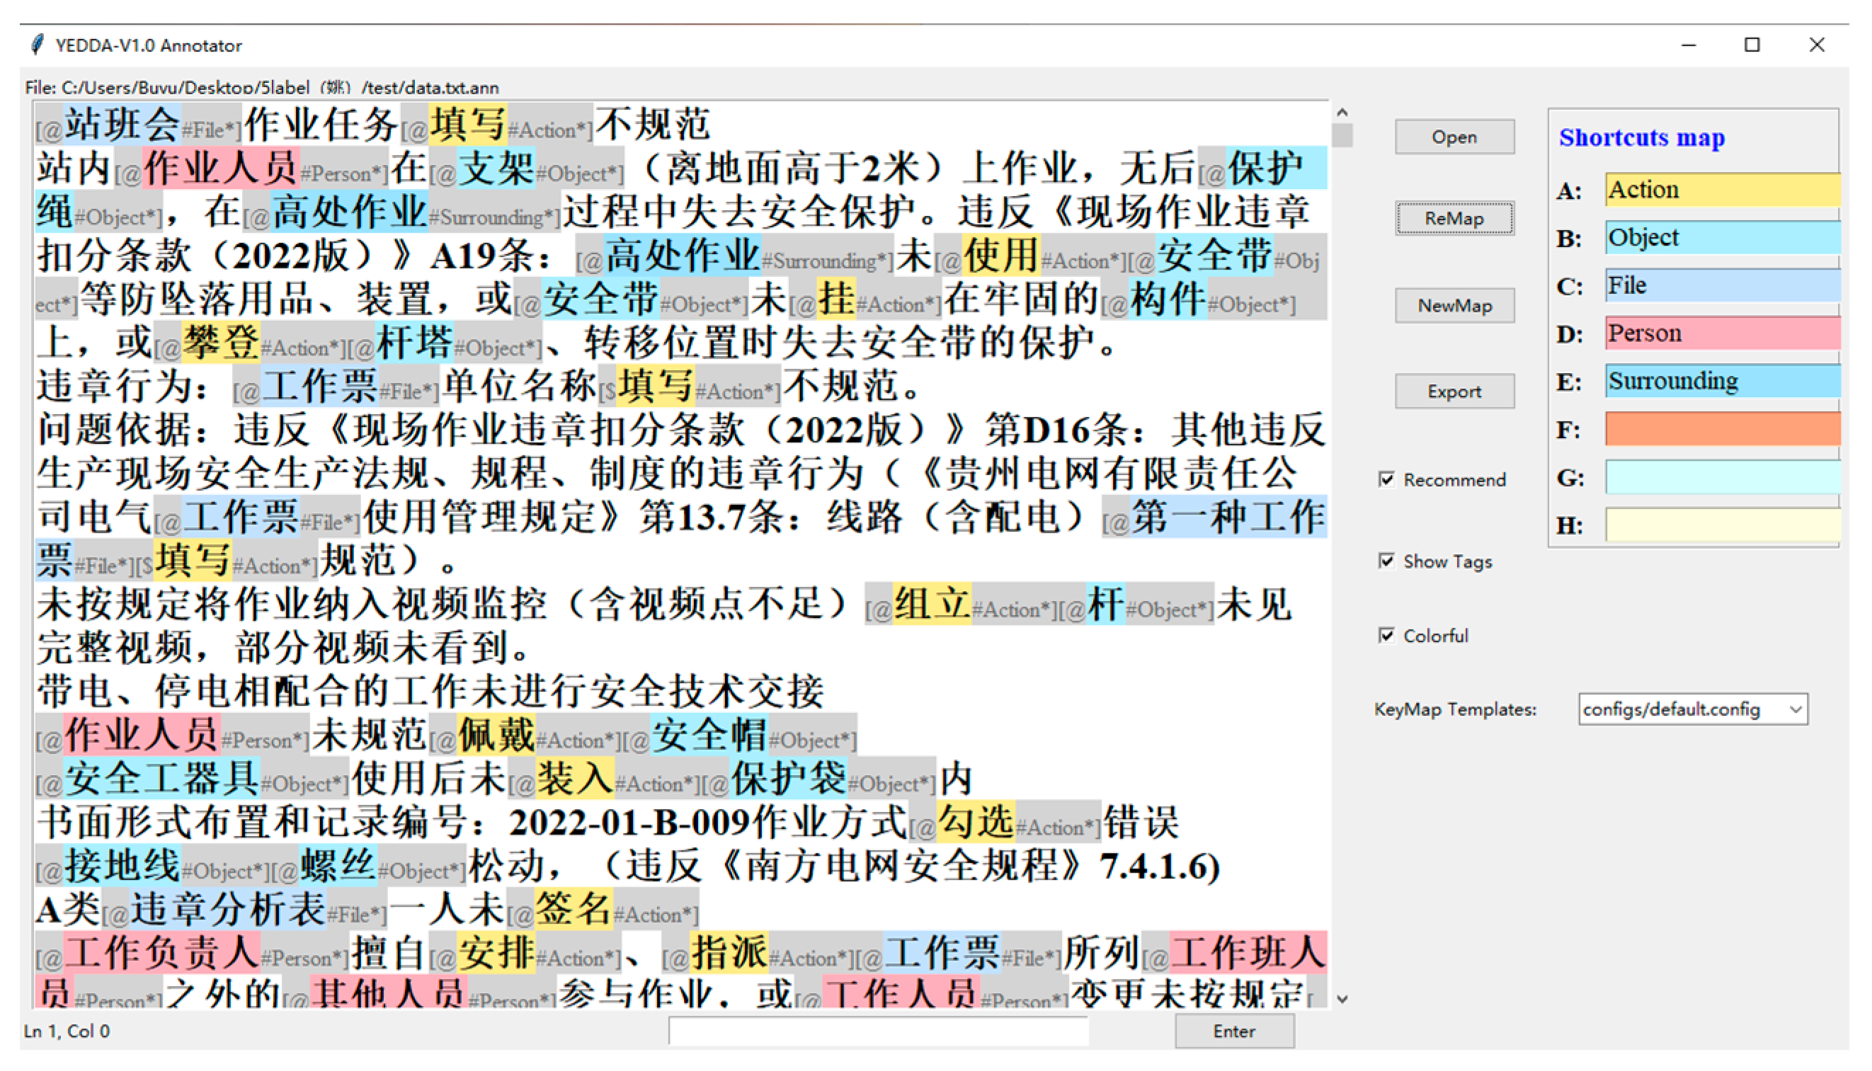Click the NewMap button
Screen dimensions: 1872x1071
tap(1454, 306)
